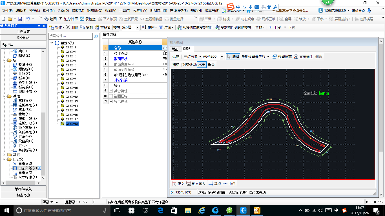Screen dimensions: 385x216
Task: Move component up with 上移
Action: (x=275, y=27)
